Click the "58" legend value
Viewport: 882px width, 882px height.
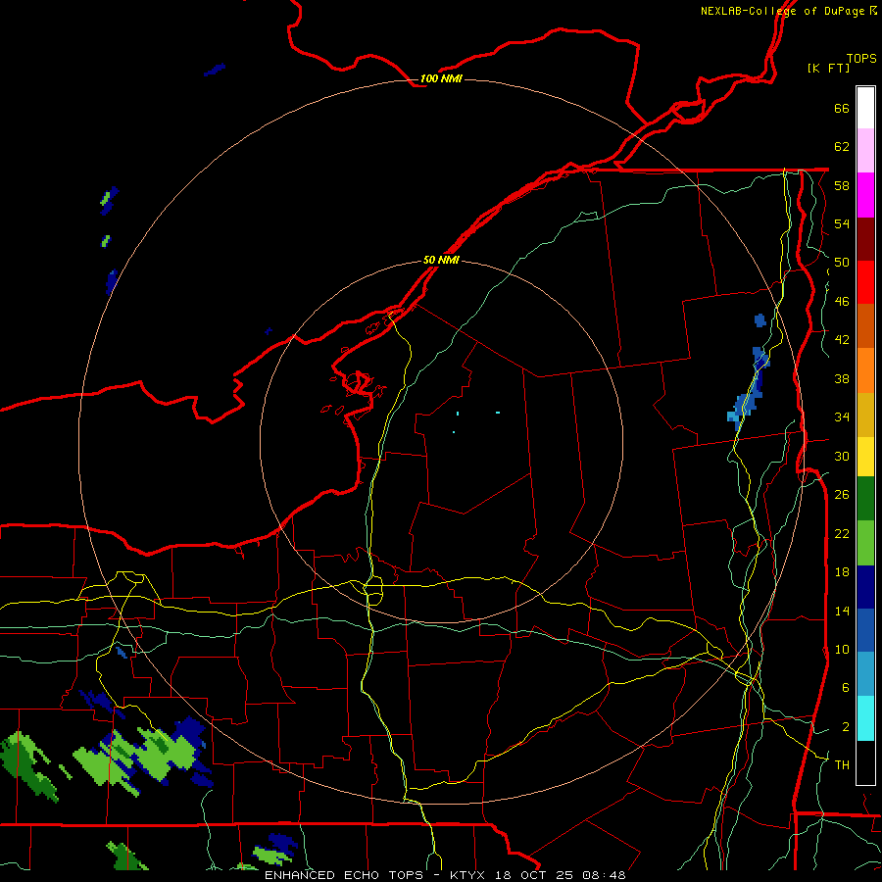[x=842, y=185]
